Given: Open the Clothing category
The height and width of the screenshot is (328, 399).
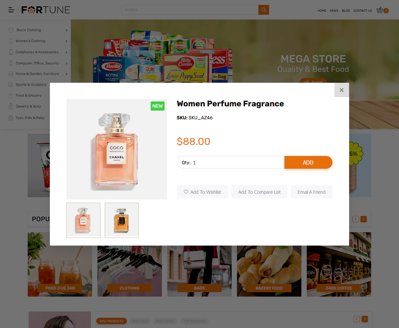Looking at the screenshot, I should (130, 288).
